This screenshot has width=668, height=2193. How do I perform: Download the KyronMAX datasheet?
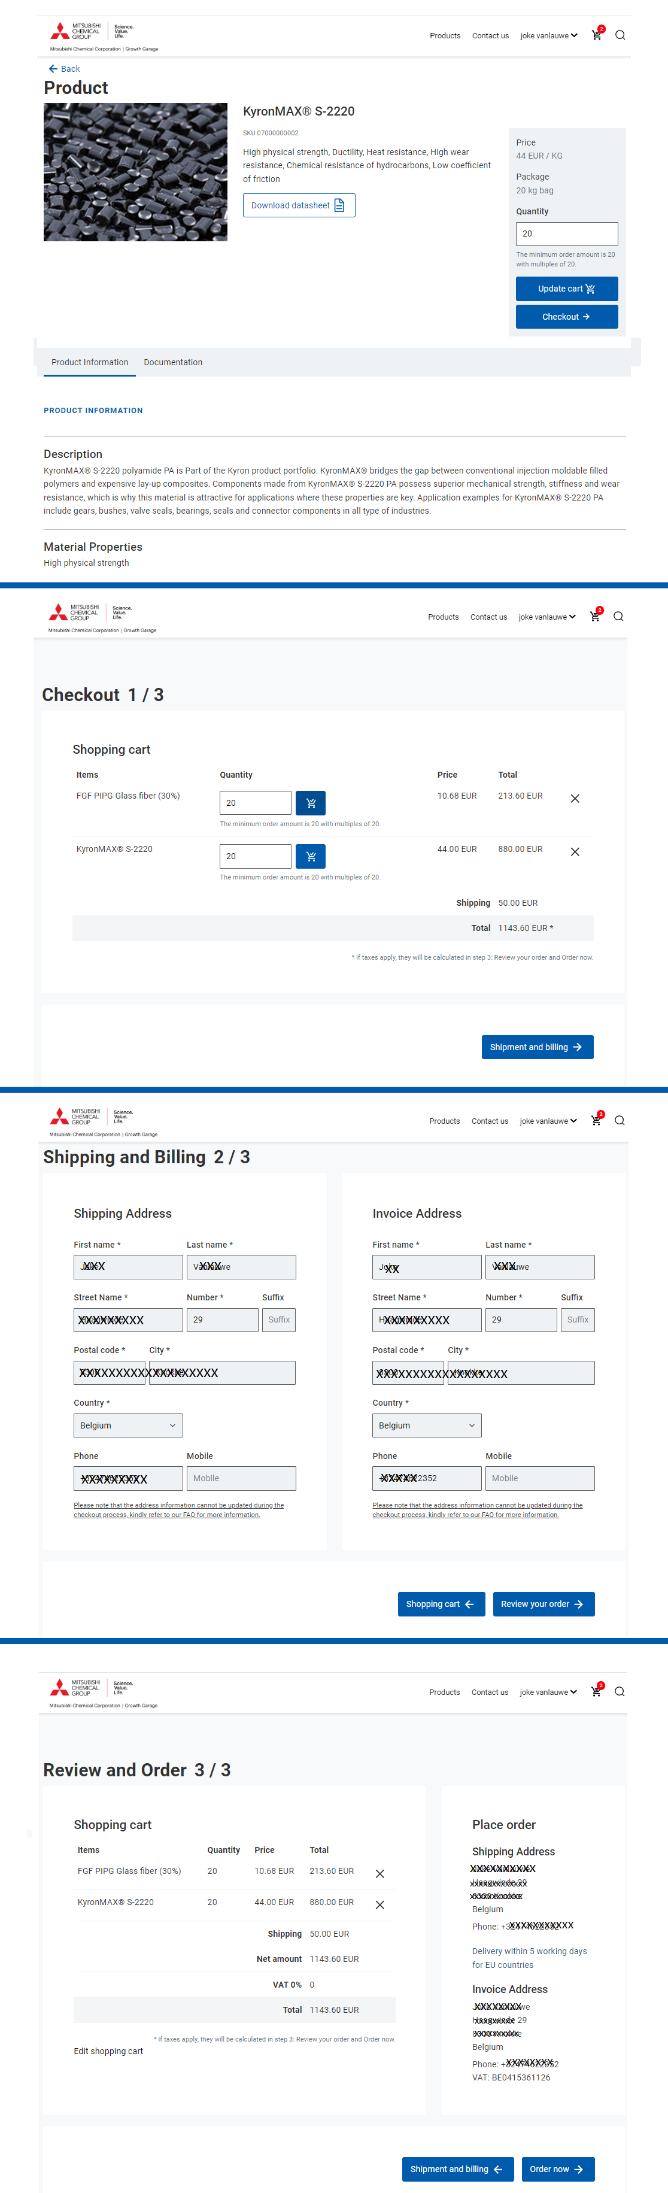[299, 205]
